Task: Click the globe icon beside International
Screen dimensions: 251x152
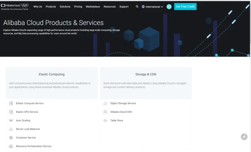Action: coord(143,7)
